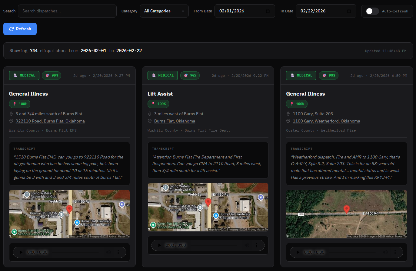Open the "1100 Gary, Weatherford, Oklahoma" link
The image size is (416, 271).
pos(326,121)
